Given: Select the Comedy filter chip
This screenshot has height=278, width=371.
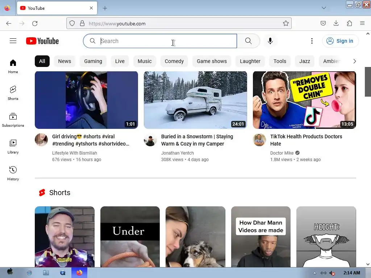Looking at the screenshot, I should click(174, 61).
